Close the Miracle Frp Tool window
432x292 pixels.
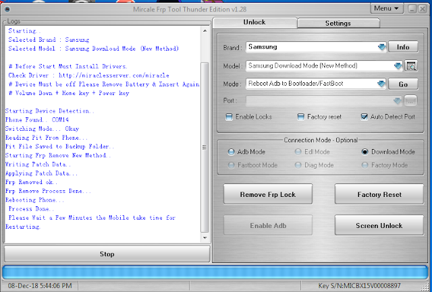point(423,9)
